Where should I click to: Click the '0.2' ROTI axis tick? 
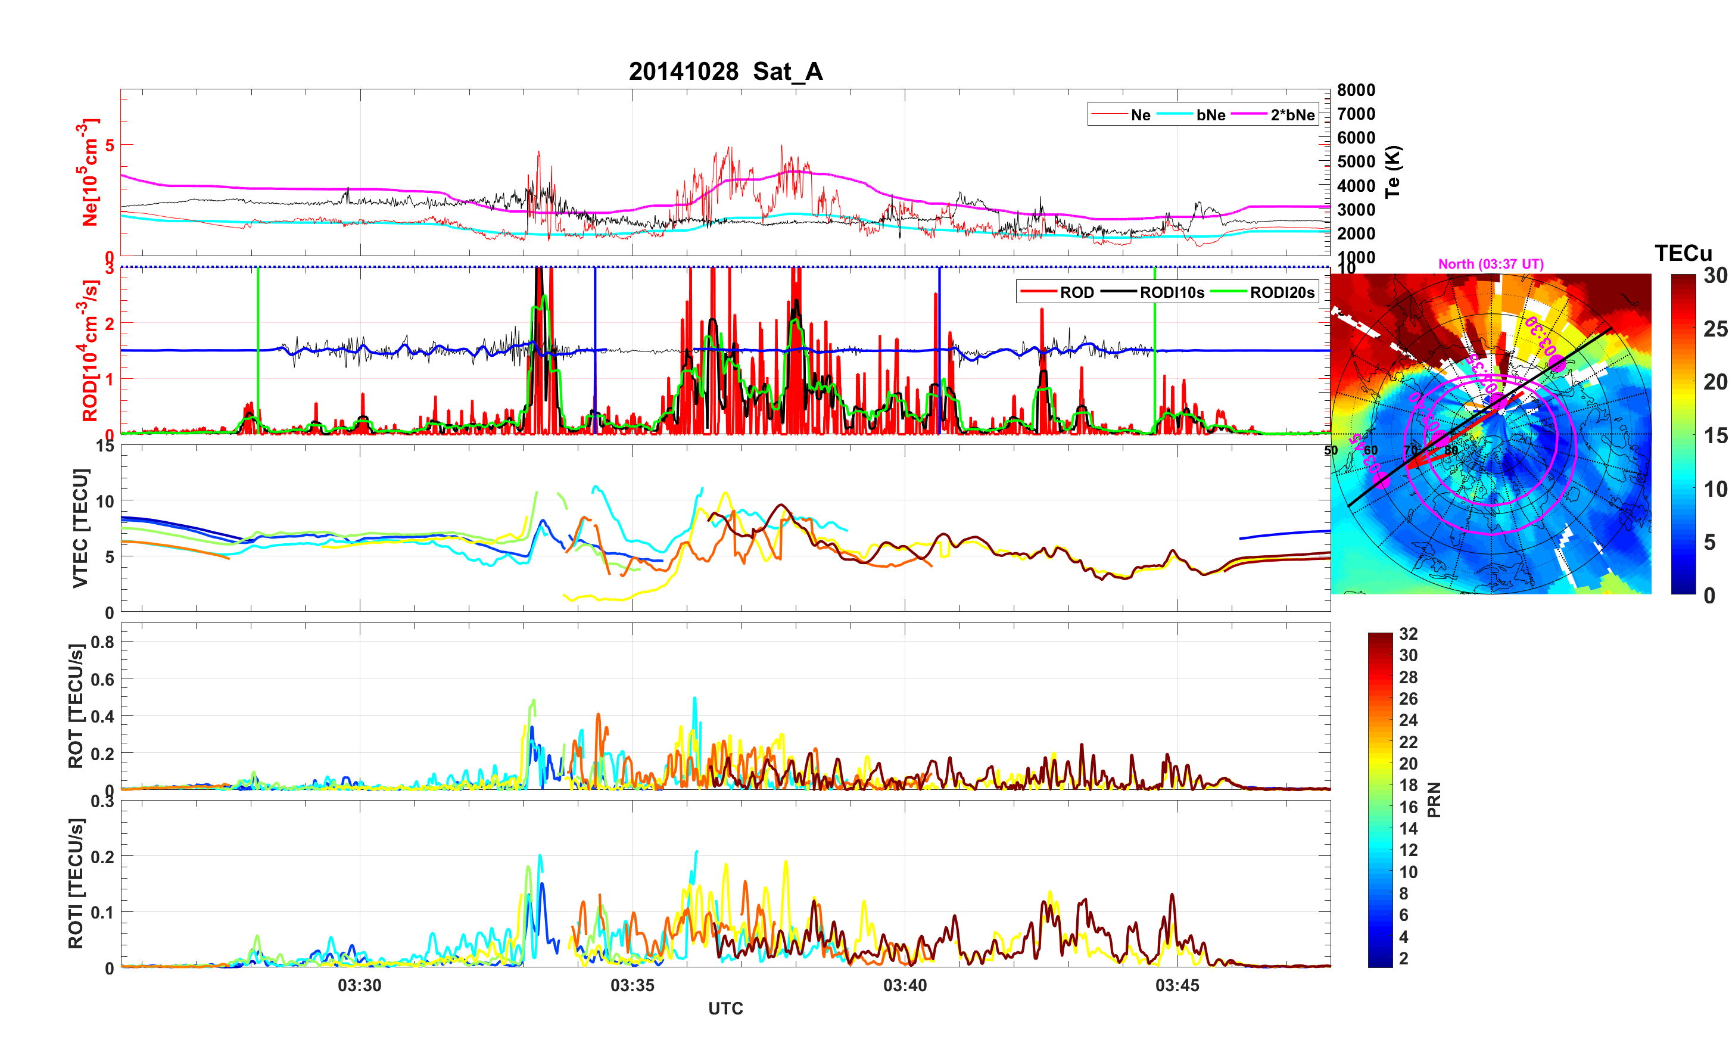coord(102,857)
